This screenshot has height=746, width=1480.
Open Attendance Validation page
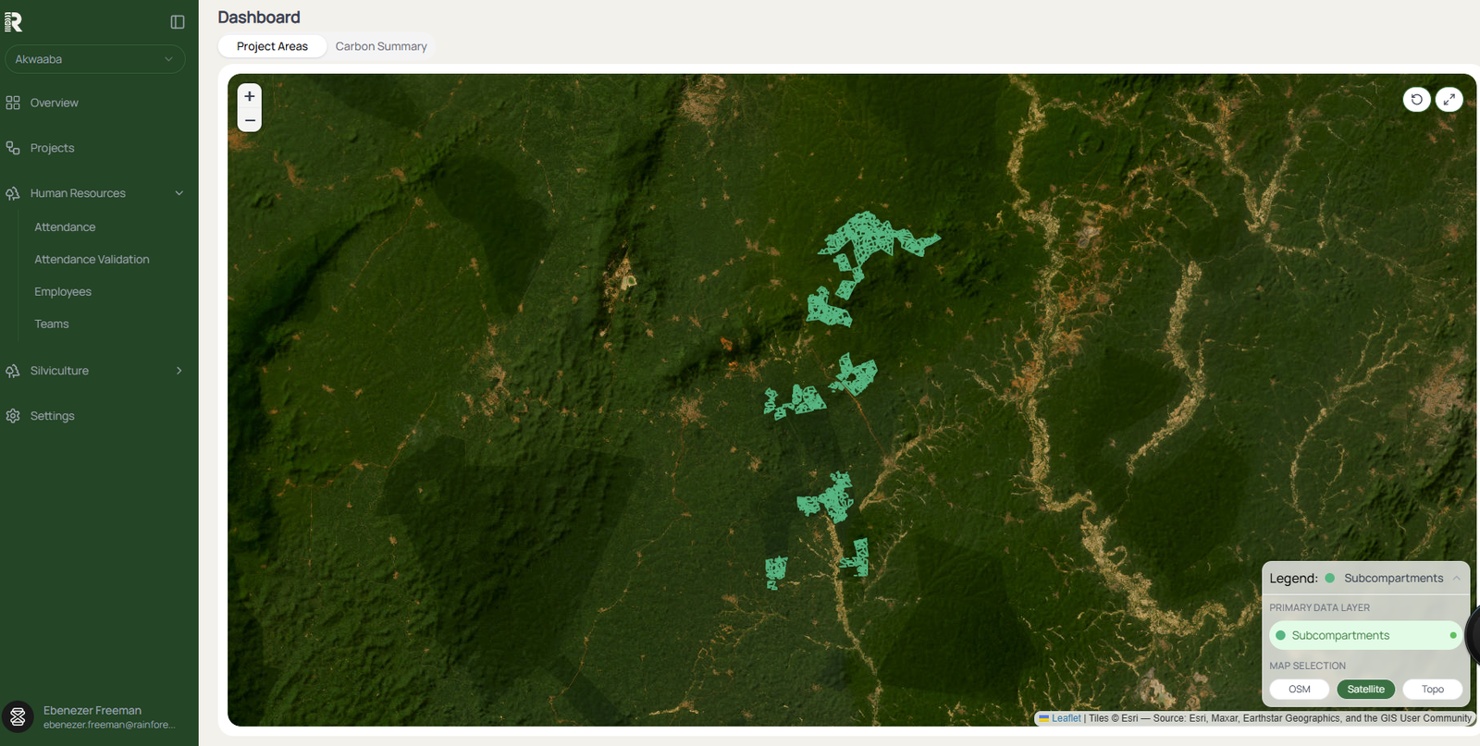click(x=92, y=260)
